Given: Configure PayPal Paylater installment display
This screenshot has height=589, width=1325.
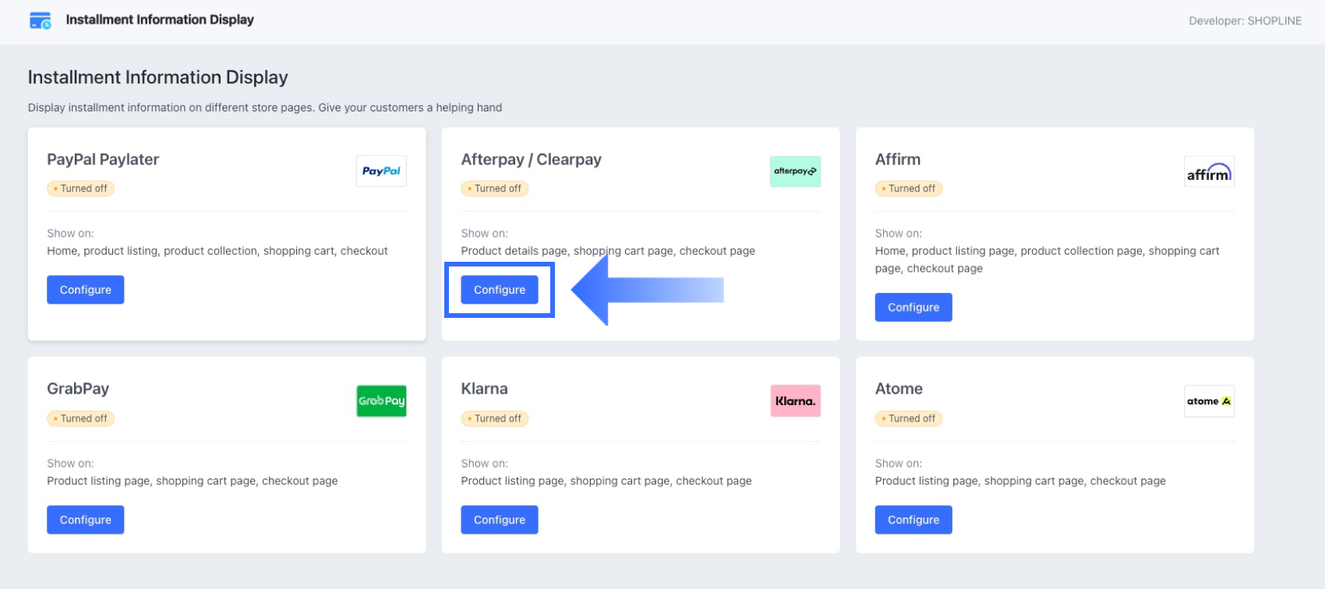Looking at the screenshot, I should pos(86,290).
